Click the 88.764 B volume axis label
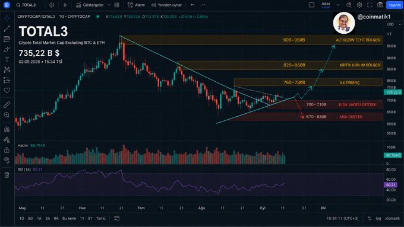Image resolution: width=404 pixels, height=227 pixels. click(393, 155)
